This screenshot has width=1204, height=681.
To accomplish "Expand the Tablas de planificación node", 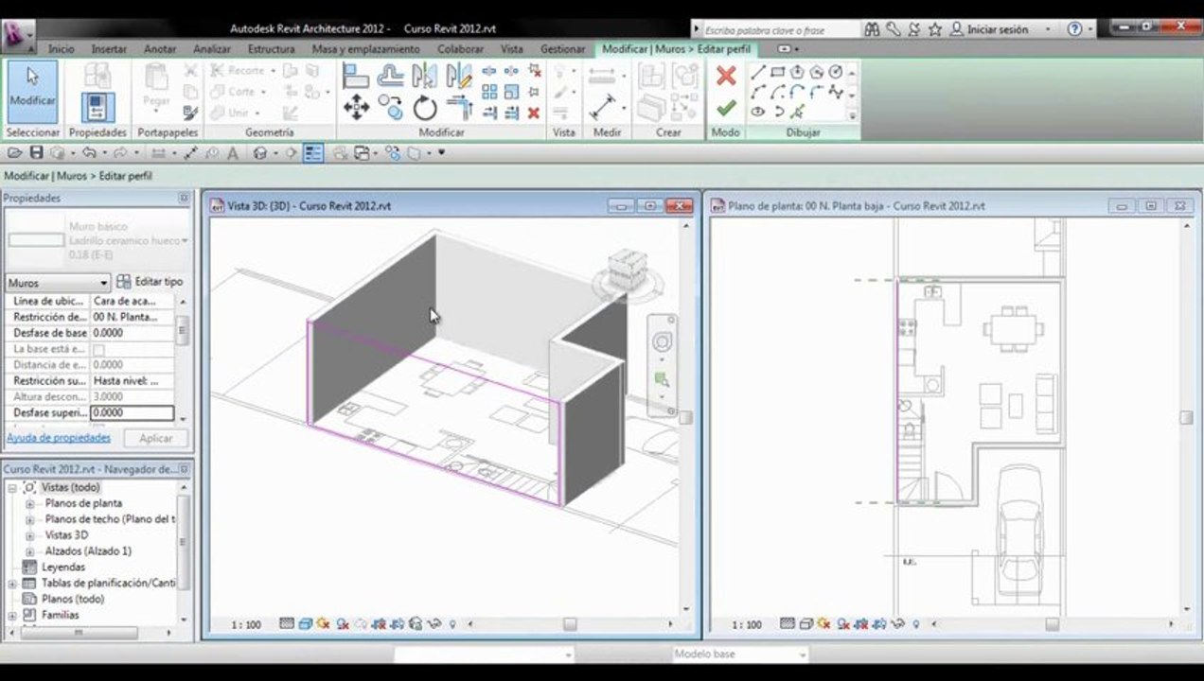I will pyautogui.click(x=12, y=584).
